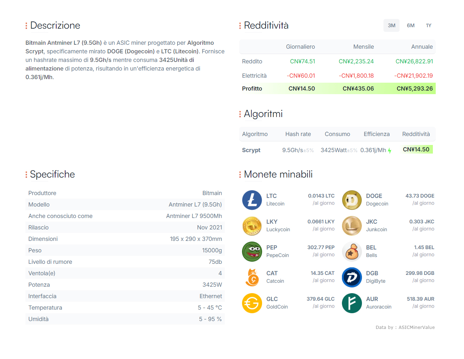Click the alias Antminer L7 9500Mh
The height and width of the screenshot is (359, 464).
tap(194, 216)
